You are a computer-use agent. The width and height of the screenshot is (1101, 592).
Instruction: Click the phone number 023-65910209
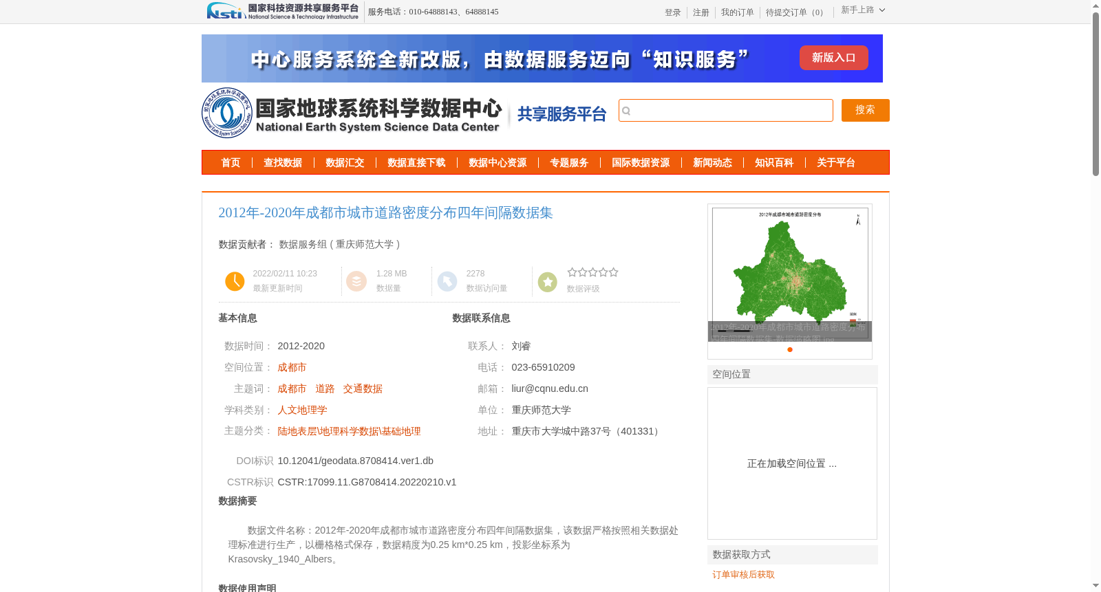pyautogui.click(x=543, y=368)
